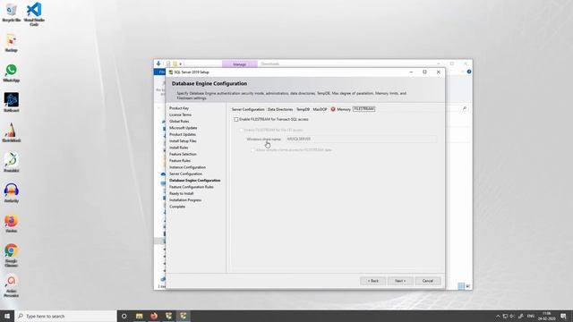Select Feature Selection step in sidebar
573x322 pixels.
tap(183, 154)
